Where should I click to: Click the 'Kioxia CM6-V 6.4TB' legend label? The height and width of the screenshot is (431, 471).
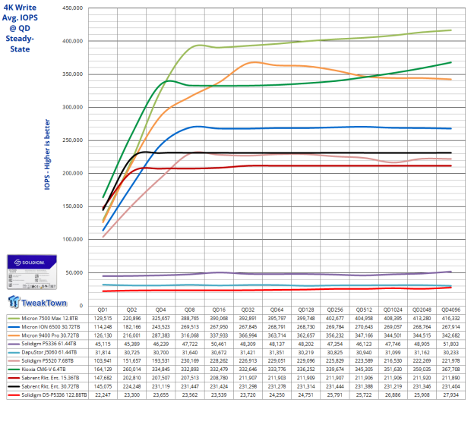43,370
